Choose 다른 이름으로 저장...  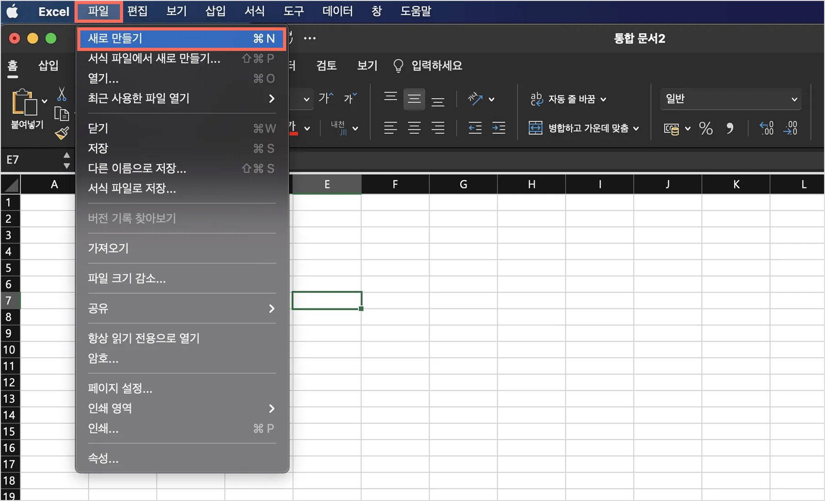pos(182,168)
